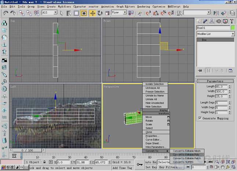Choose Isolate Selection in quad menu
Viewport: 237px width, 171px height.
(x=155, y=84)
